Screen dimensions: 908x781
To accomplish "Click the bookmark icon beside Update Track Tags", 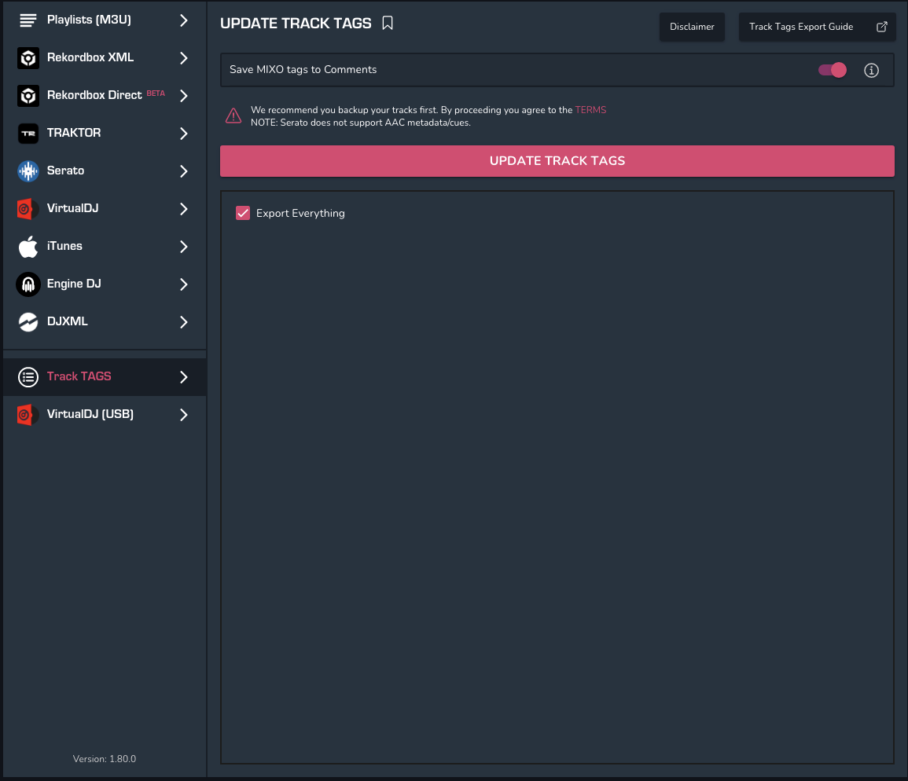I will pyautogui.click(x=388, y=24).
